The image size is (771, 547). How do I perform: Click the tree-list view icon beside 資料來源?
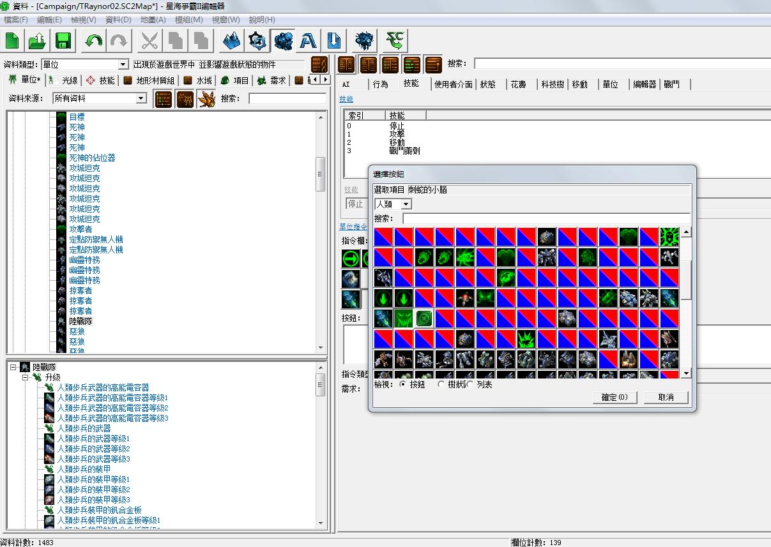pyautogui.click(x=164, y=99)
